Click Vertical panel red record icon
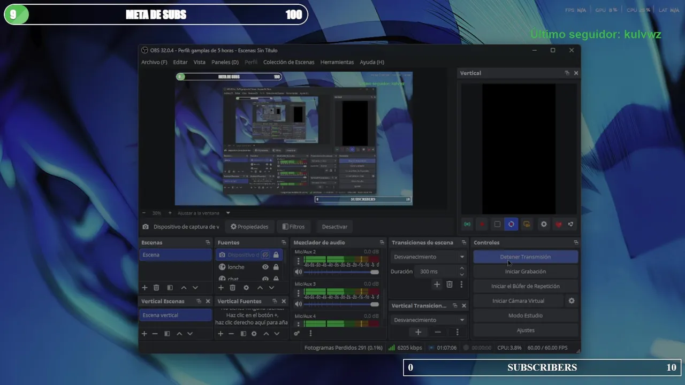Image resolution: width=685 pixels, height=385 pixels. (x=482, y=224)
